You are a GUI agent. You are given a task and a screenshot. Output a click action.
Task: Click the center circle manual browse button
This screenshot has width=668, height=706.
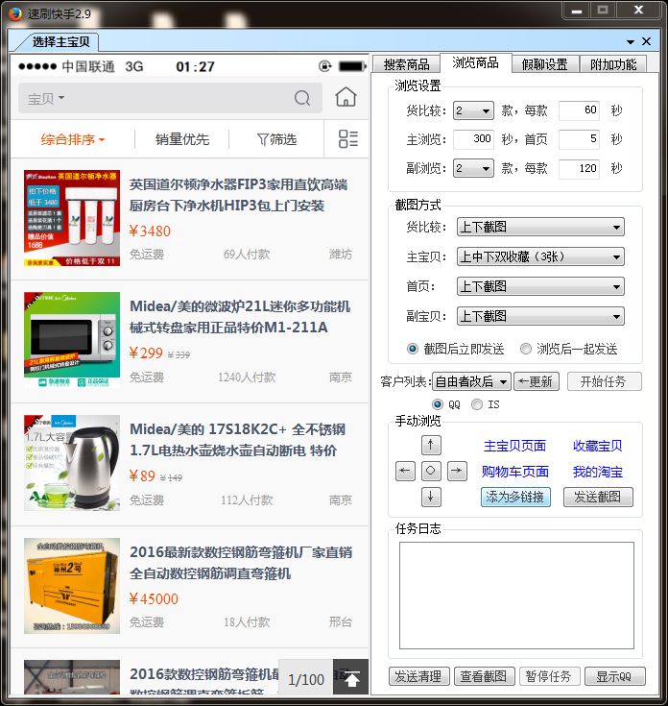click(x=431, y=471)
